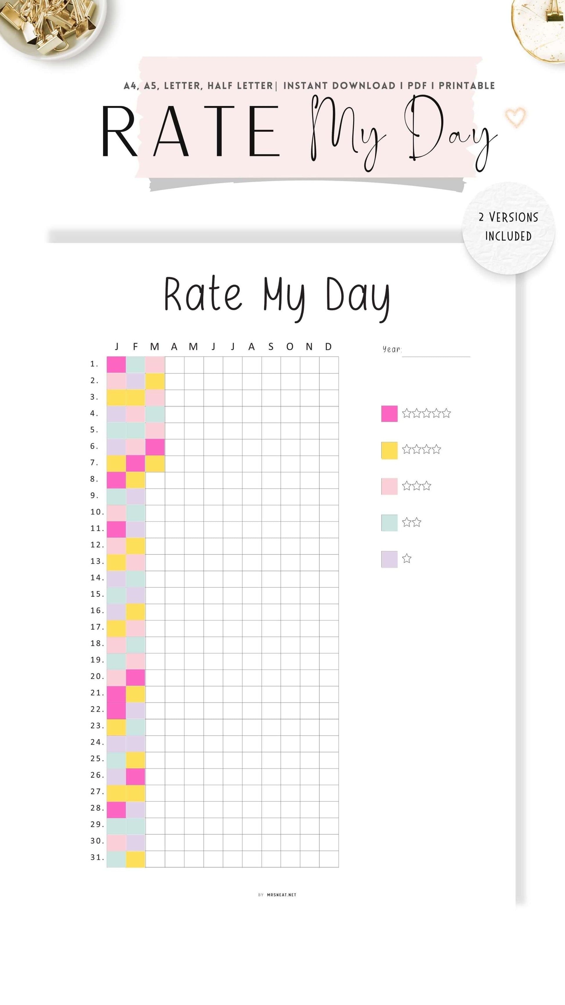The image size is (565, 1005).
Task: Select the hot pink legend swatch
Action: coord(389,414)
